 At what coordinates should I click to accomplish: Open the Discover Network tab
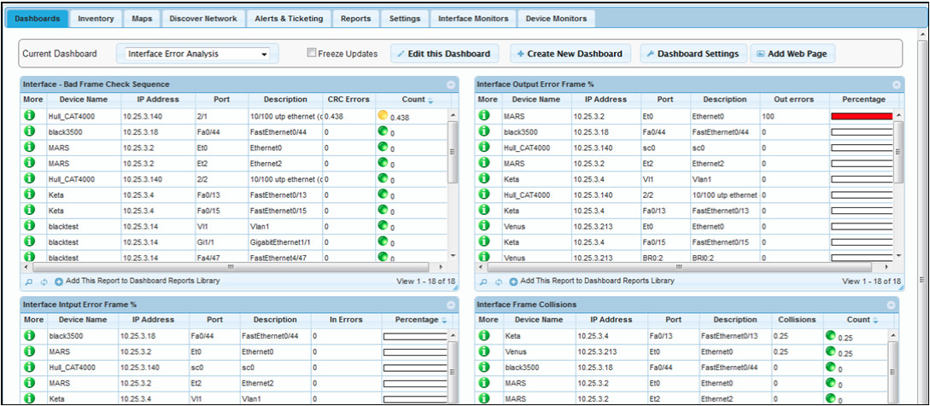(x=203, y=19)
